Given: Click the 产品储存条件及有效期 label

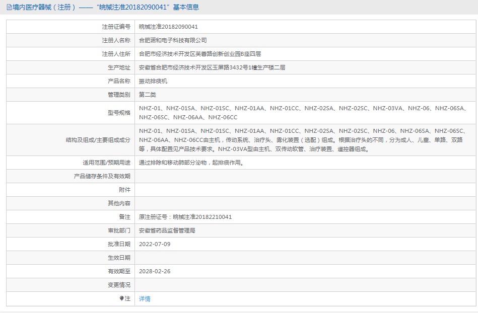Looking at the screenshot, I should pyautogui.click(x=102, y=176).
